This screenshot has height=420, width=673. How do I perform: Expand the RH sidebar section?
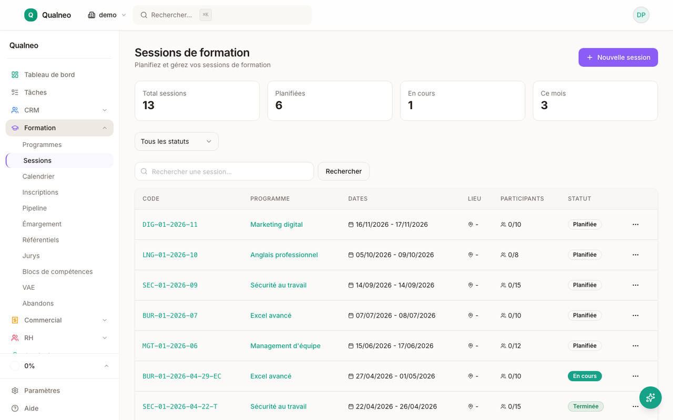59,338
